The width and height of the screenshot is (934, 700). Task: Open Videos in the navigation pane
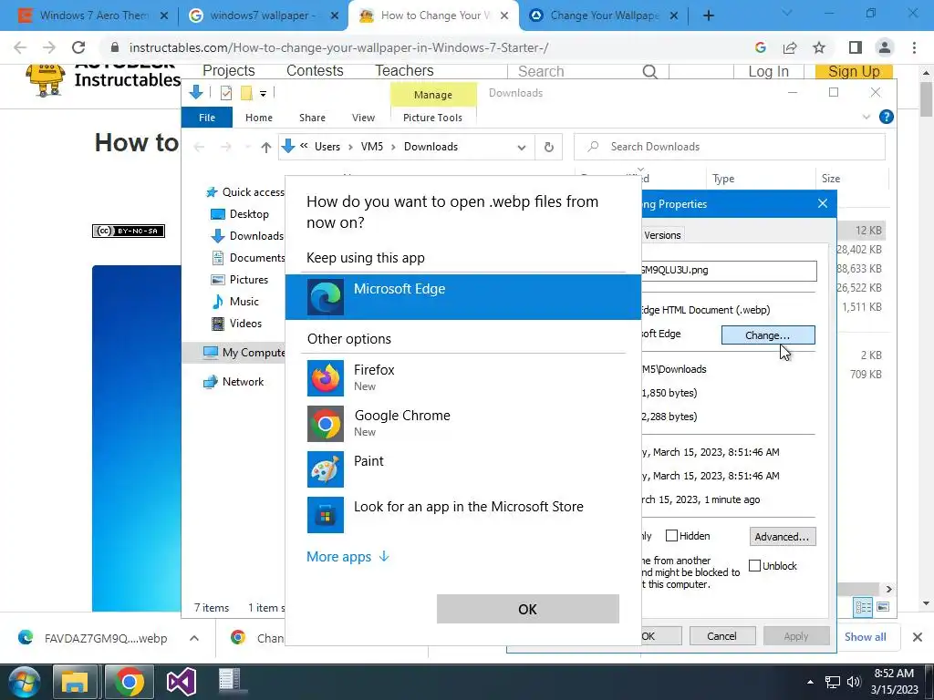pyautogui.click(x=237, y=324)
